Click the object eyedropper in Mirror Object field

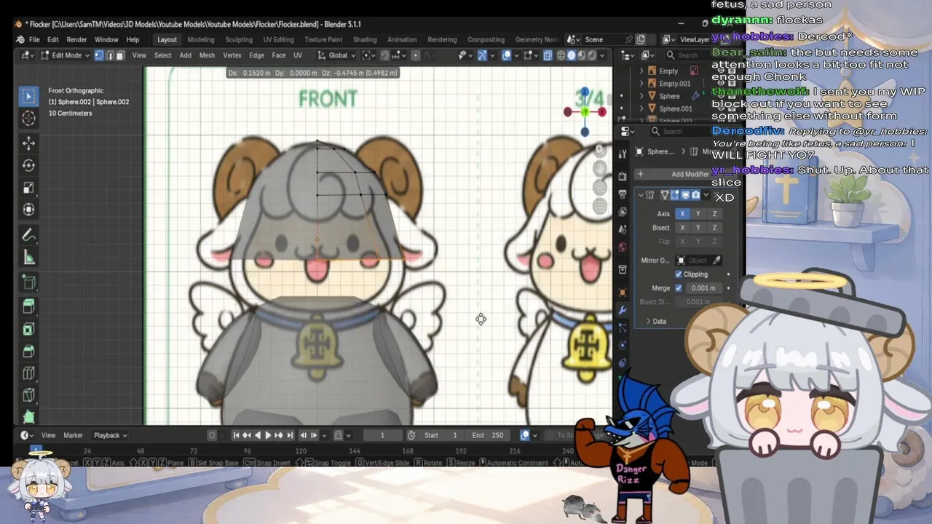(x=717, y=261)
